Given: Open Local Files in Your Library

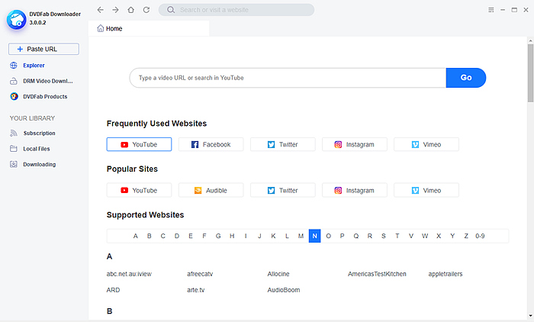Looking at the screenshot, I should (37, 149).
